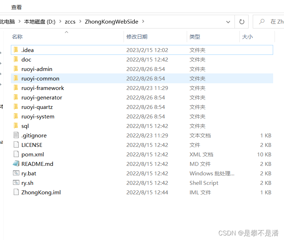Click the ry.sh script file icon
The image size is (284, 240).
pos(16,182)
